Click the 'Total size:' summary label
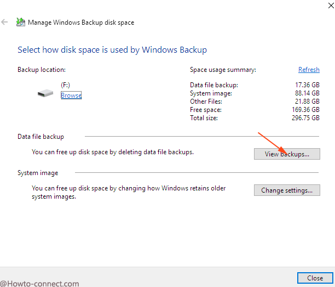Viewport: 335px width, 287px height. click(204, 118)
